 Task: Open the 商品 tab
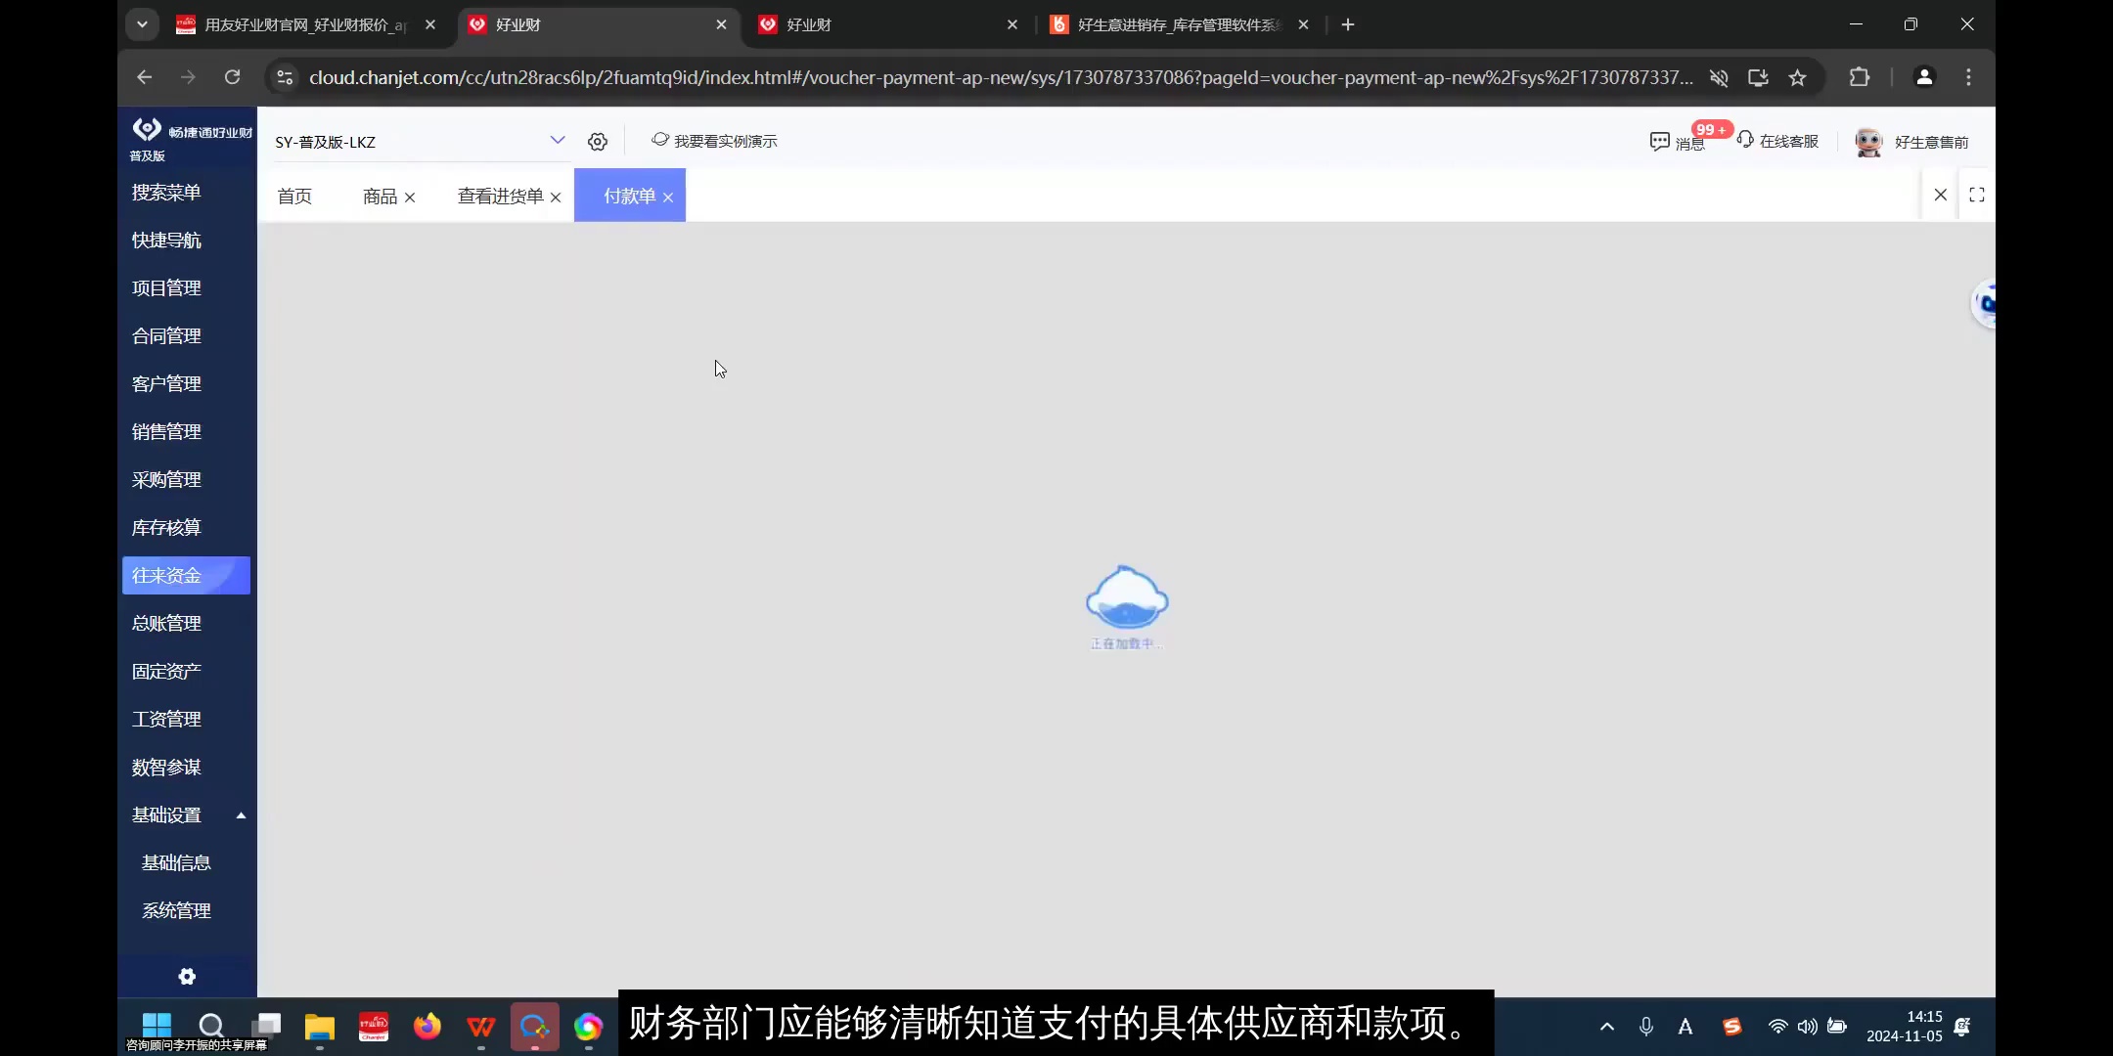379,196
